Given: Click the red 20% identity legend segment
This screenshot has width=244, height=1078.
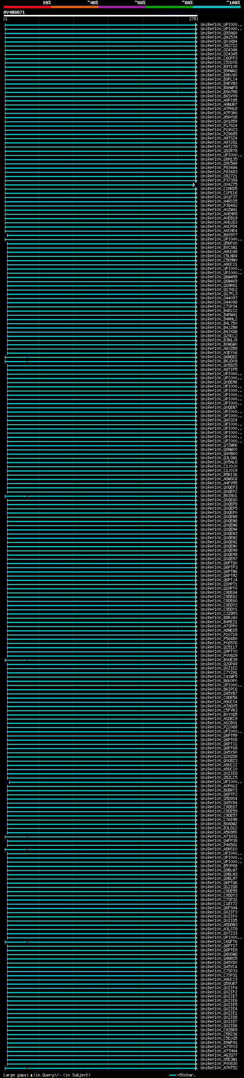Looking at the screenshot, I should tap(27, 7).
